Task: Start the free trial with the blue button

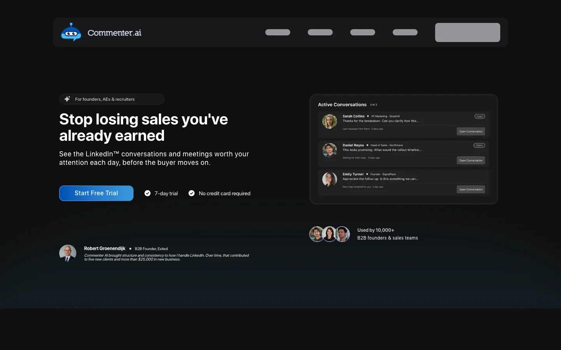Action: click(x=96, y=193)
